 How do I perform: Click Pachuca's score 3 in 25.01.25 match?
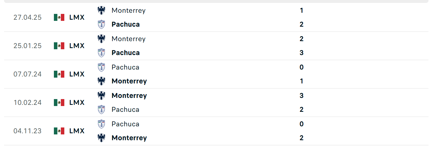pos(302,53)
